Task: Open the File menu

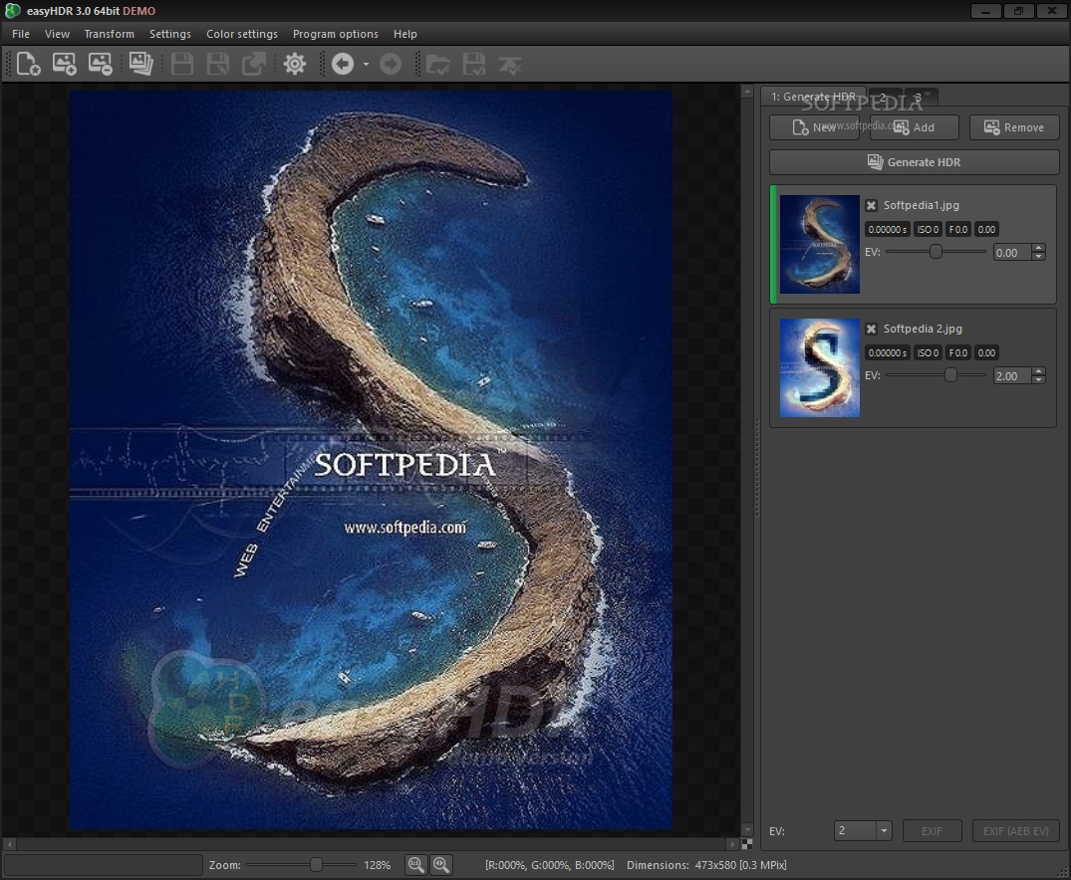Action: coord(21,34)
